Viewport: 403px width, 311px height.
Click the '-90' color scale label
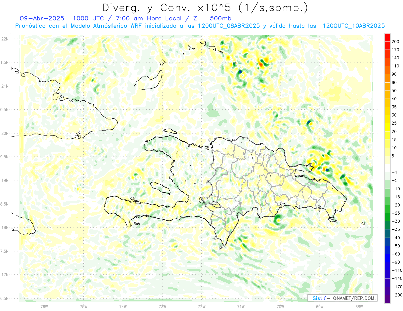(x=396, y=262)
